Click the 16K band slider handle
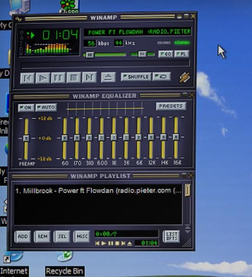Image resolution: width=252 pixels, height=277 pixels. [x=176, y=137]
